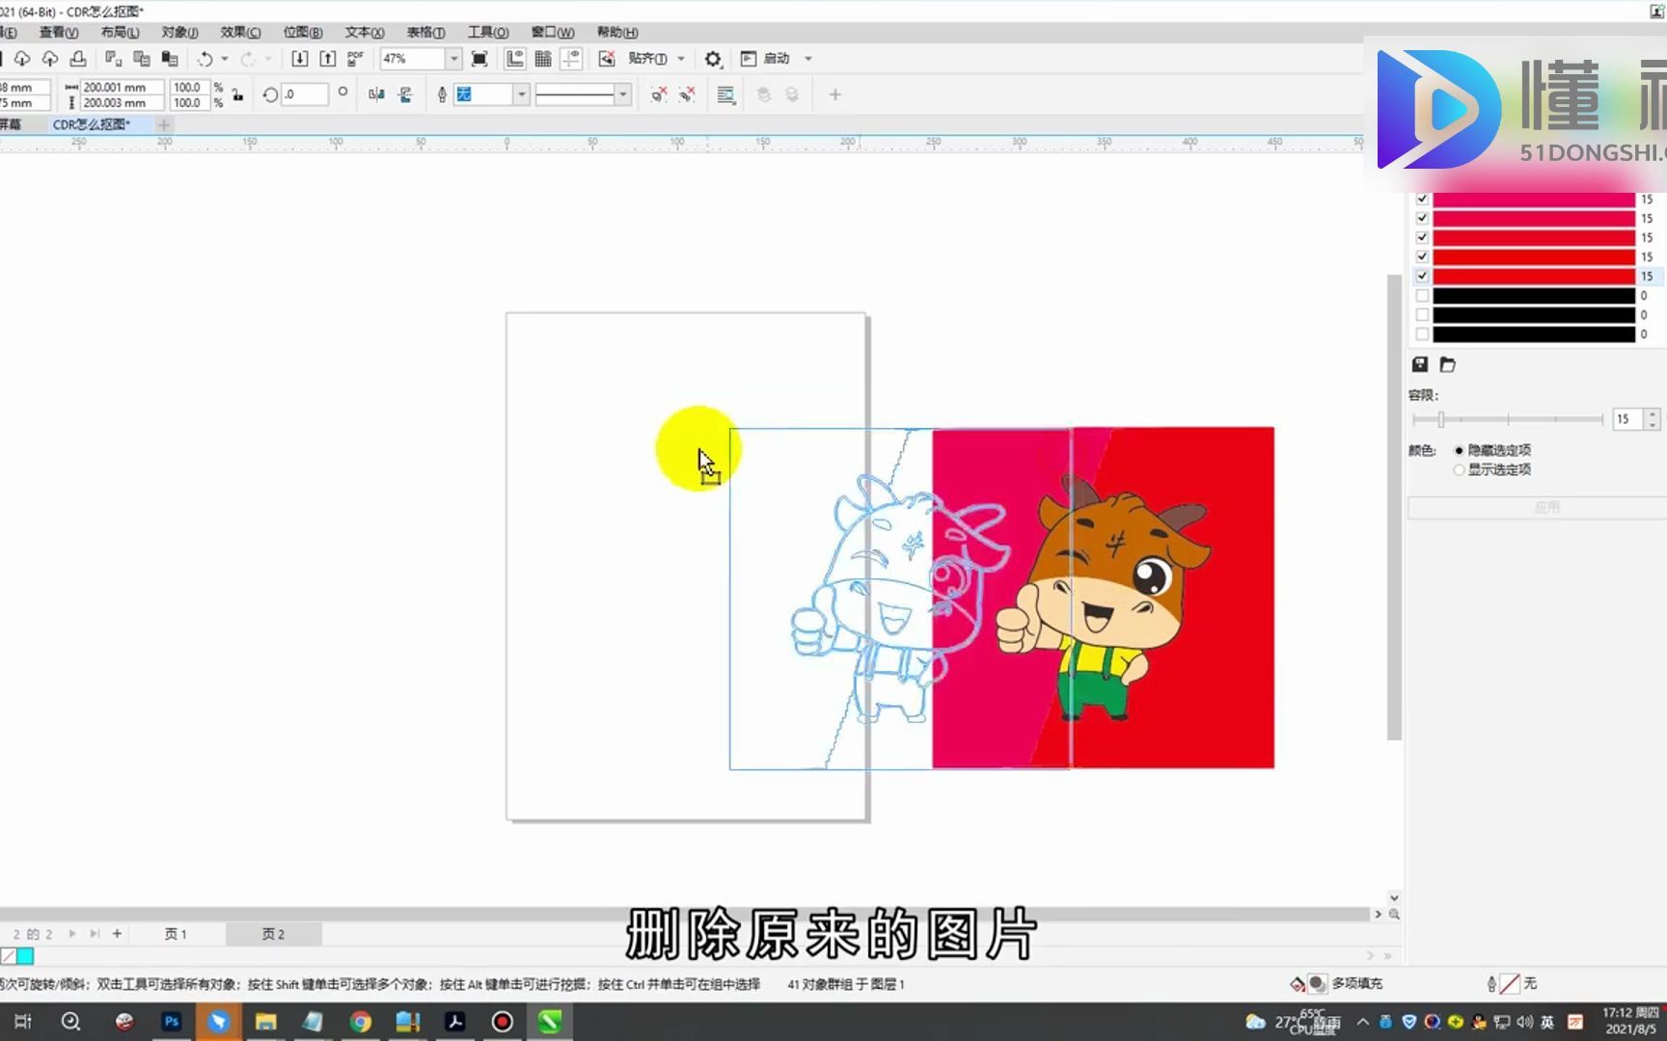Click the Undo arrow icon
This screenshot has width=1667, height=1041.
pyautogui.click(x=205, y=59)
